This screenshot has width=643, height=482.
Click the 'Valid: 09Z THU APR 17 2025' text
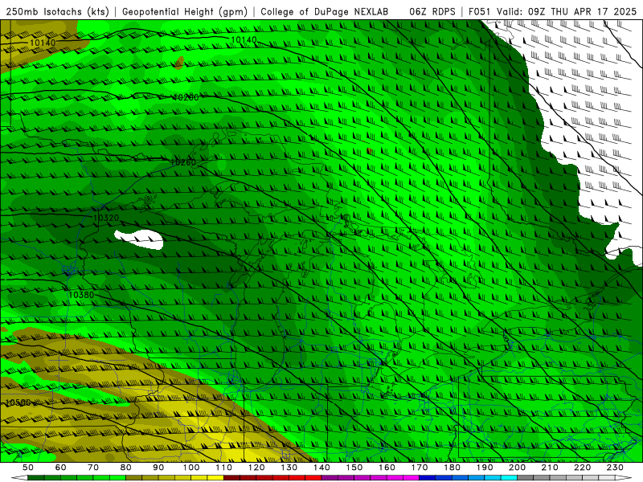point(567,12)
